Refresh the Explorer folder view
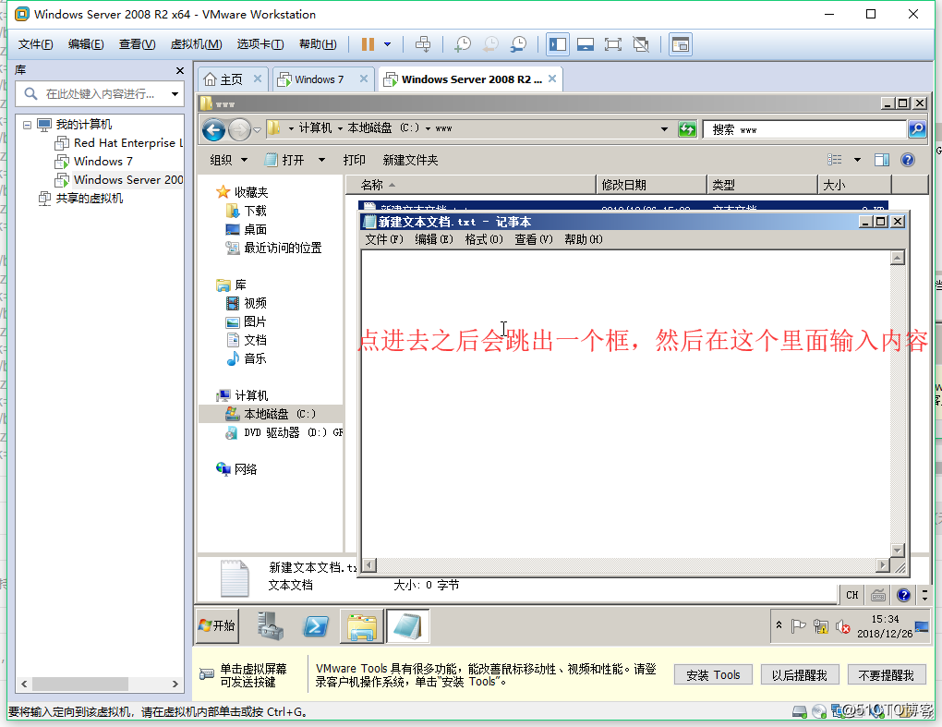This screenshot has width=942, height=727. (687, 128)
